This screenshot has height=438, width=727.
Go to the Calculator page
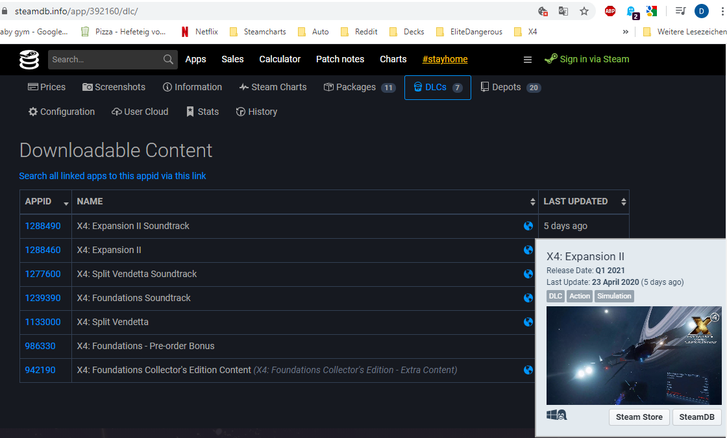click(x=280, y=59)
